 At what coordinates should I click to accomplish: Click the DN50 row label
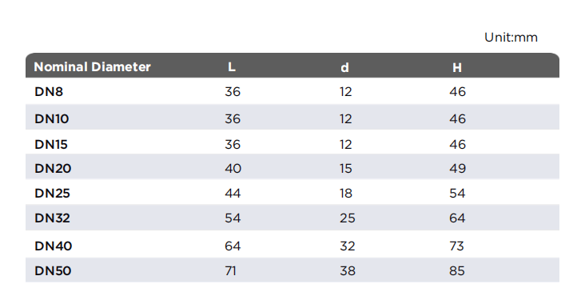(53, 270)
